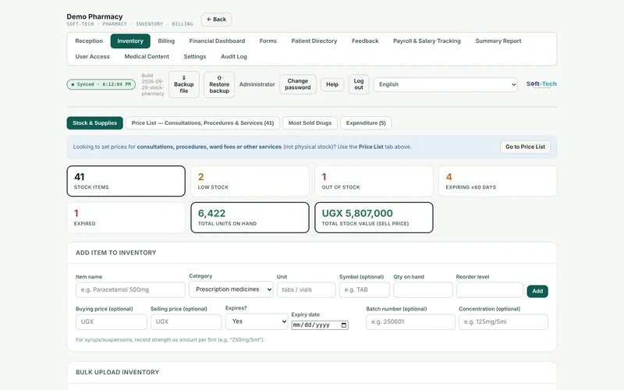Focus the Item name field
Viewport: 624px width, 390px height.
coord(130,289)
